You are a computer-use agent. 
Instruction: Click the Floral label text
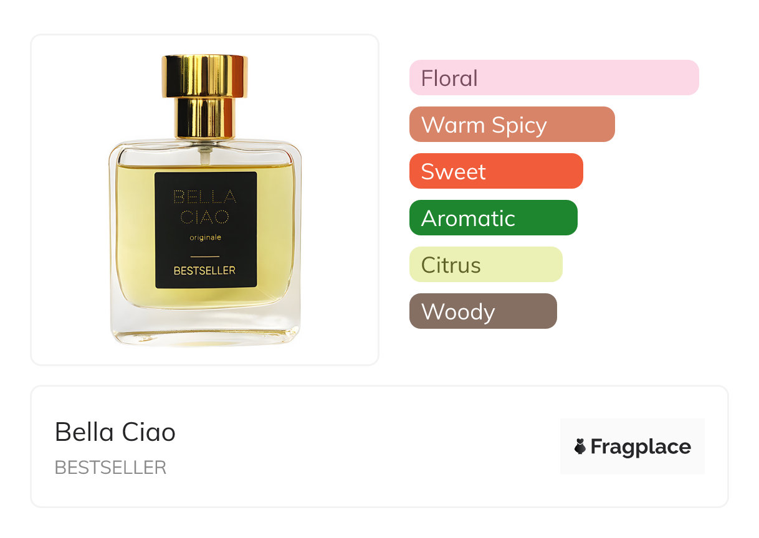(x=449, y=78)
